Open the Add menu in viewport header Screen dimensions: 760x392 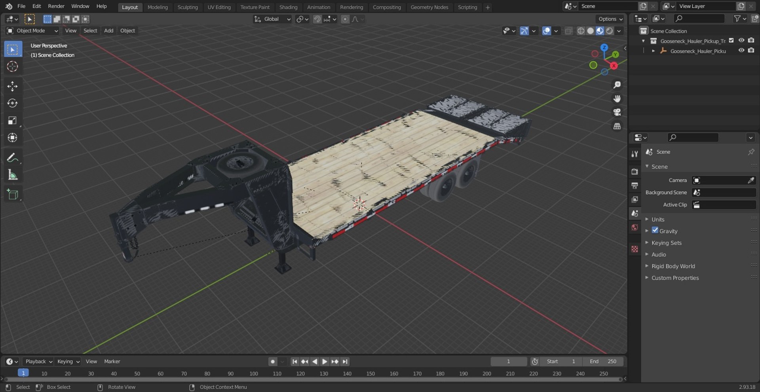click(x=108, y=31)
